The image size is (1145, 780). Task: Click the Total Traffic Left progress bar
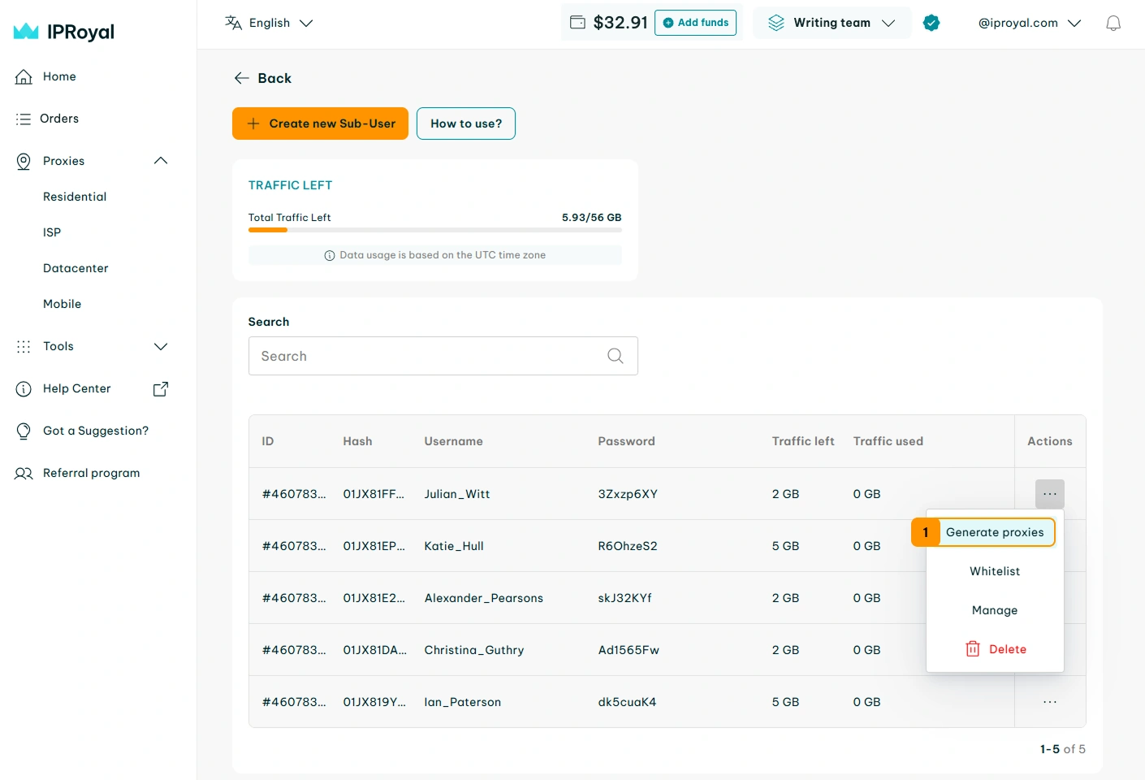pyautogui.click(x=435, y=230)
